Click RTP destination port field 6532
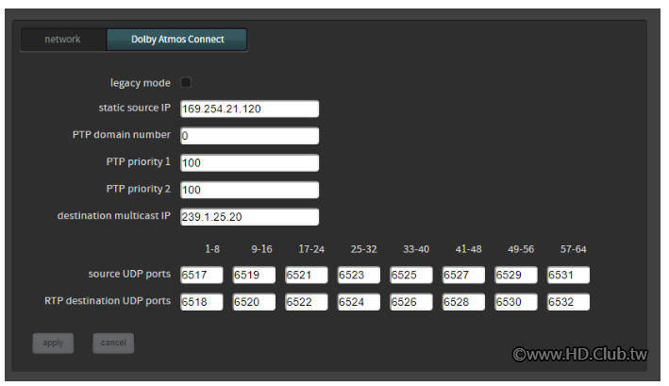669x386 pixels. tap(568, 302)
